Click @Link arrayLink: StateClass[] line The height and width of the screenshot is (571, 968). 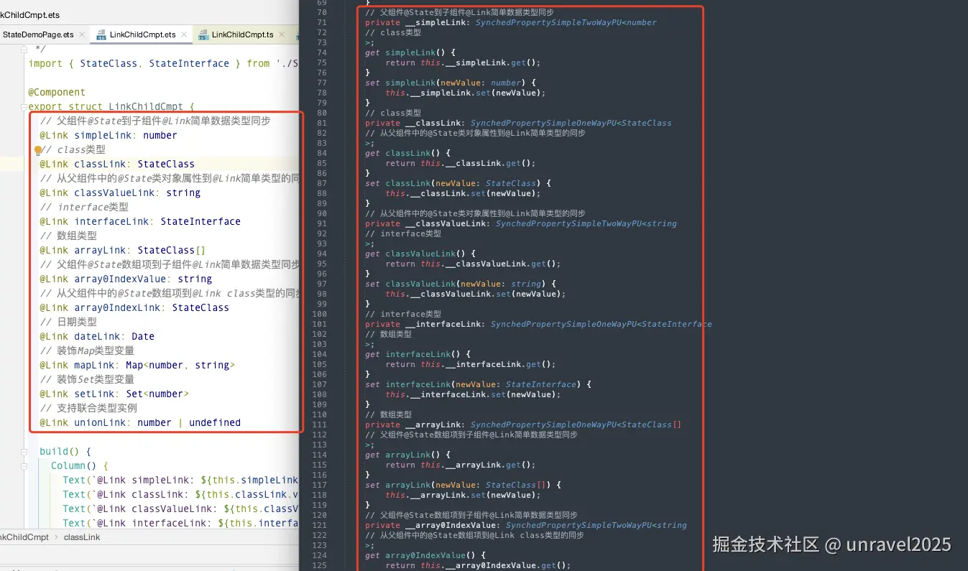123,250
